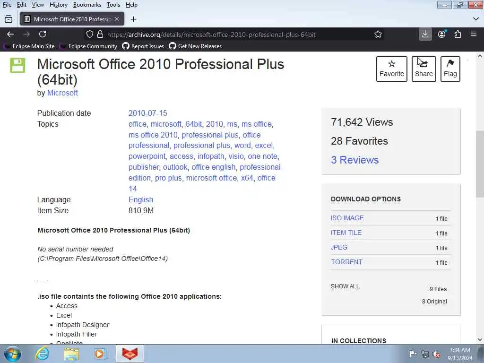Open the taskbar clock and date
The image size is (484, 363).
460,354
